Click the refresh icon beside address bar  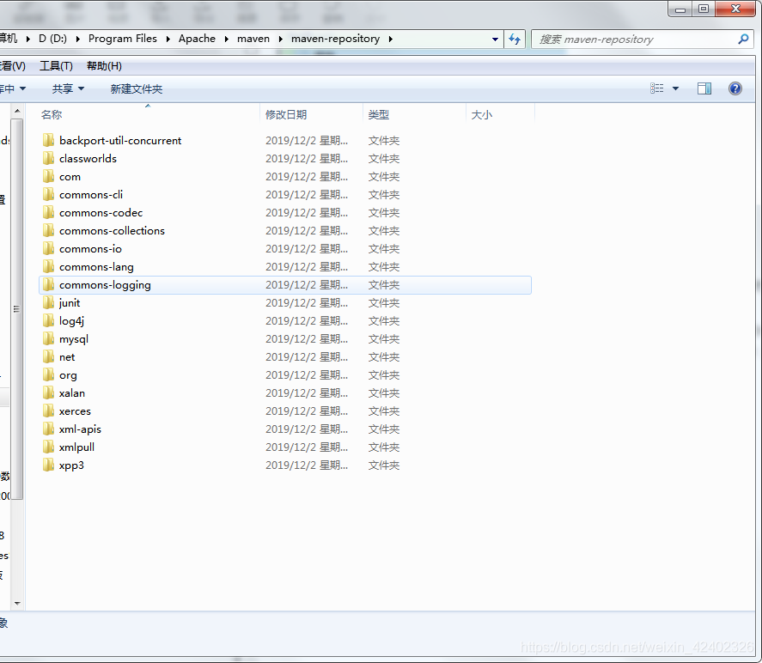[515, 39]
